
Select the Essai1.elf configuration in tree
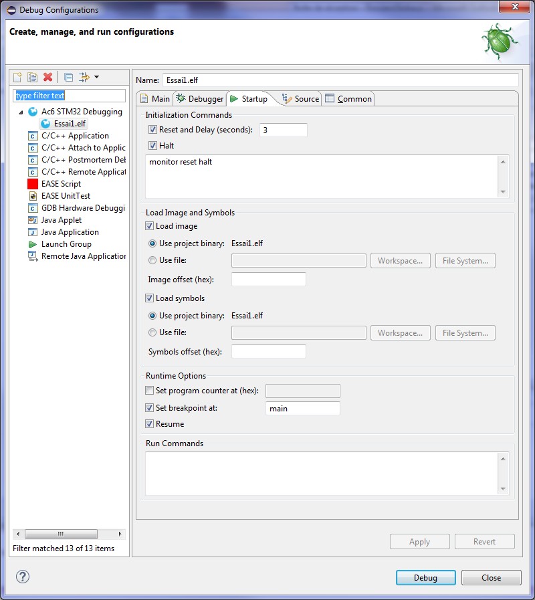click(70, 124)
